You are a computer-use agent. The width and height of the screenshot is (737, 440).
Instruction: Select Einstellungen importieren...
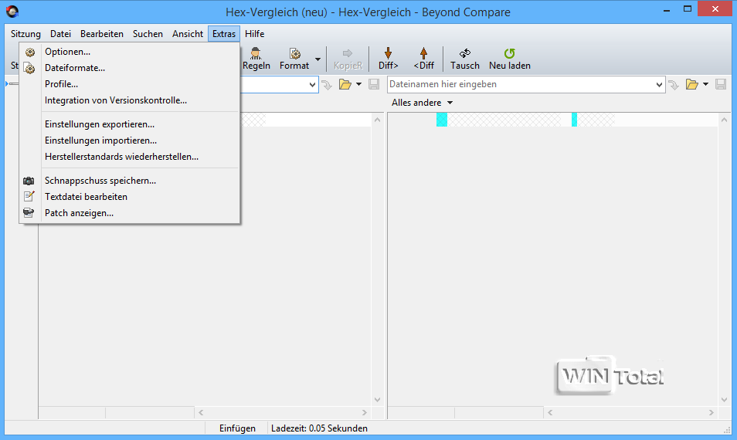(129, 140)
